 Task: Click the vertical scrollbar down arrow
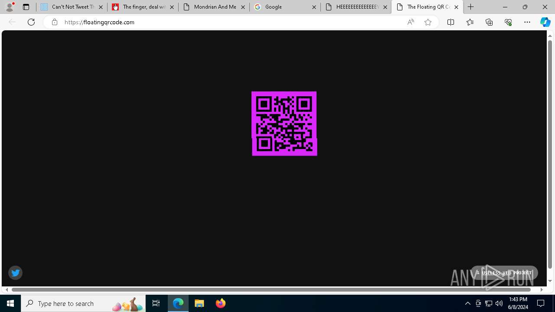pyautogui.click(x=550, y=281)
